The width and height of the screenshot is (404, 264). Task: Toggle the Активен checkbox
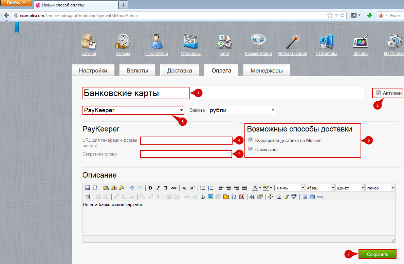[378, 93]
